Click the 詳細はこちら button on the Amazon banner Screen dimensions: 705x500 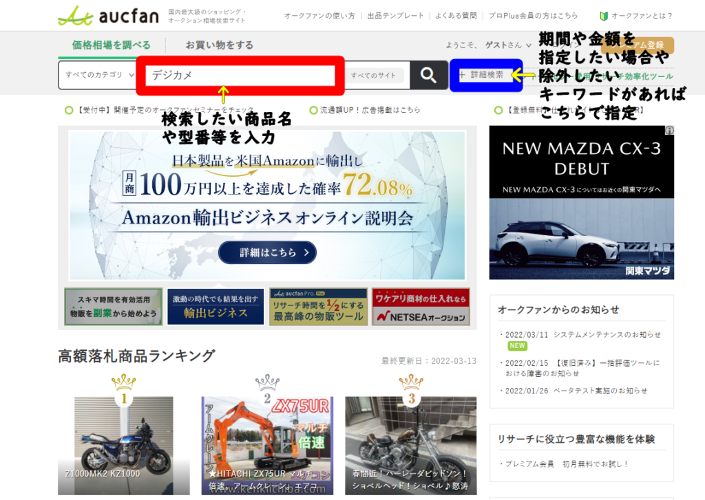coord(267,252)
